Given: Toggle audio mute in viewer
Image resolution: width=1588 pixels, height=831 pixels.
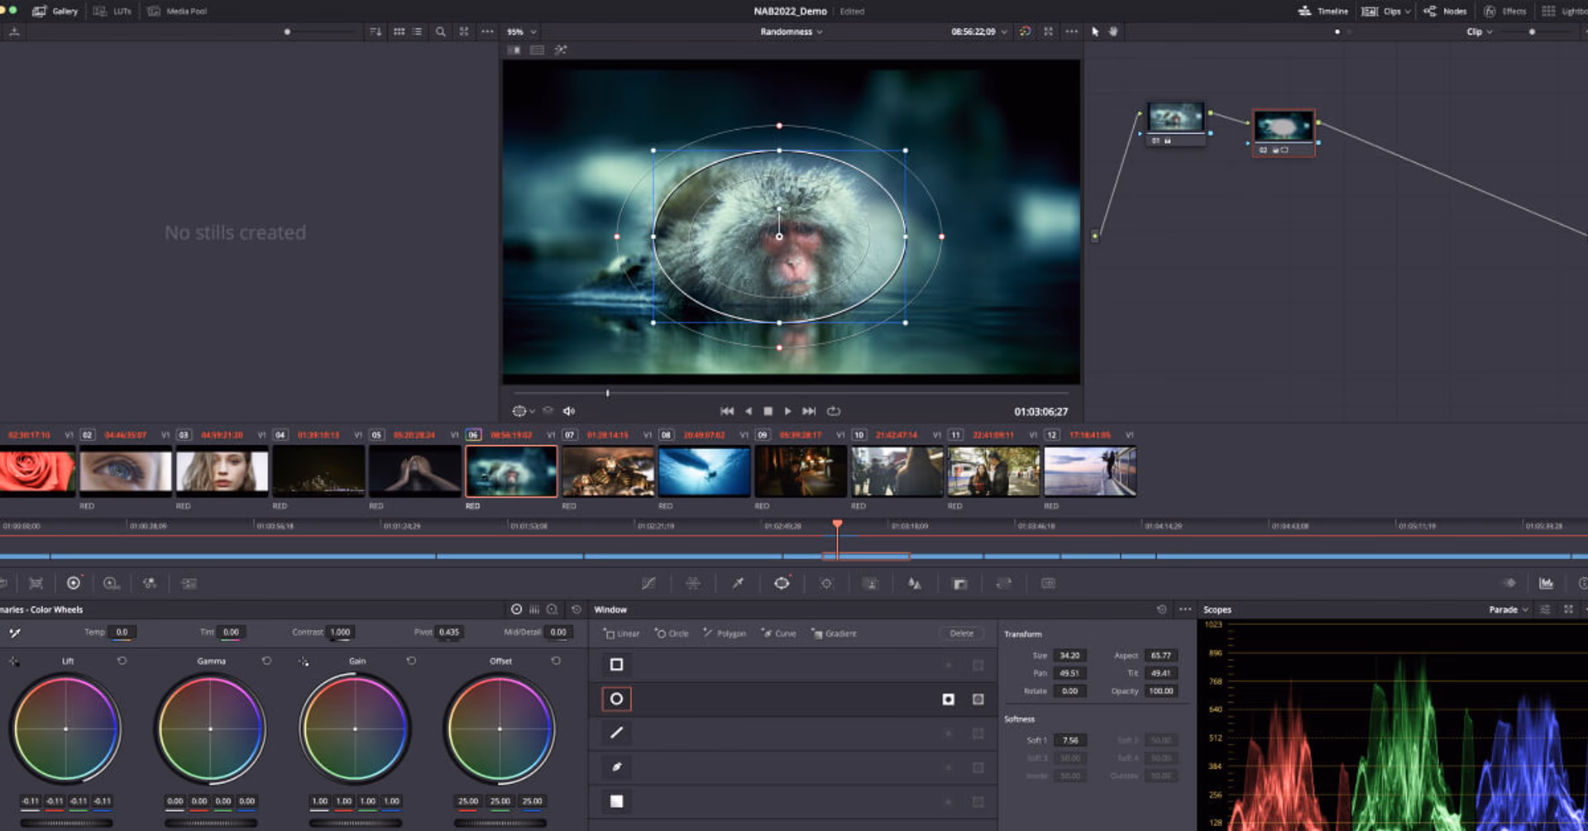Looking at the screenshot, I should pos(569,411).
